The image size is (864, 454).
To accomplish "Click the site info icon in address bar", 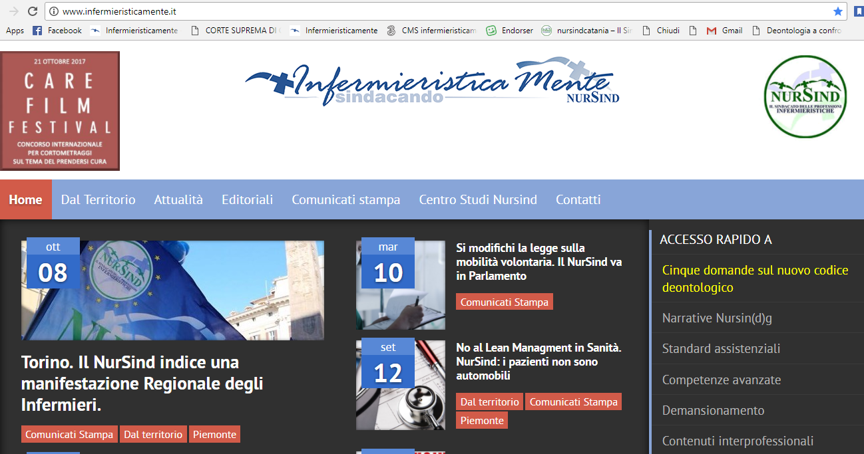I will pyautogui.click(x=55, y=11).
